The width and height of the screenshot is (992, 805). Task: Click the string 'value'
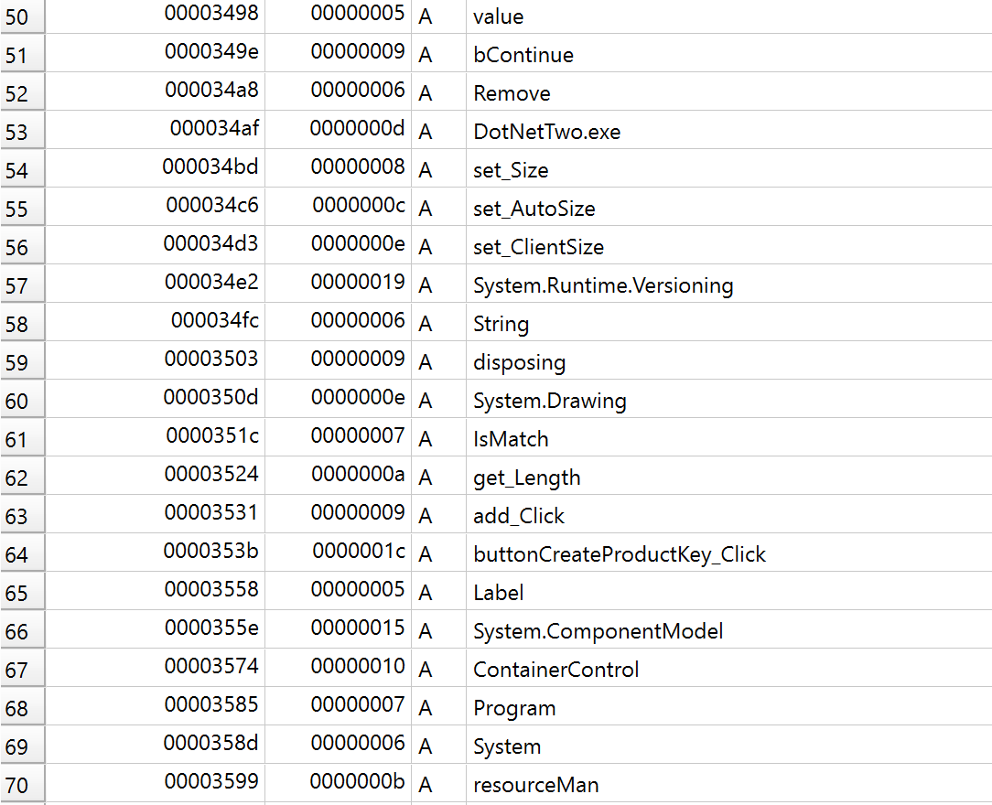tap(499, 16)
